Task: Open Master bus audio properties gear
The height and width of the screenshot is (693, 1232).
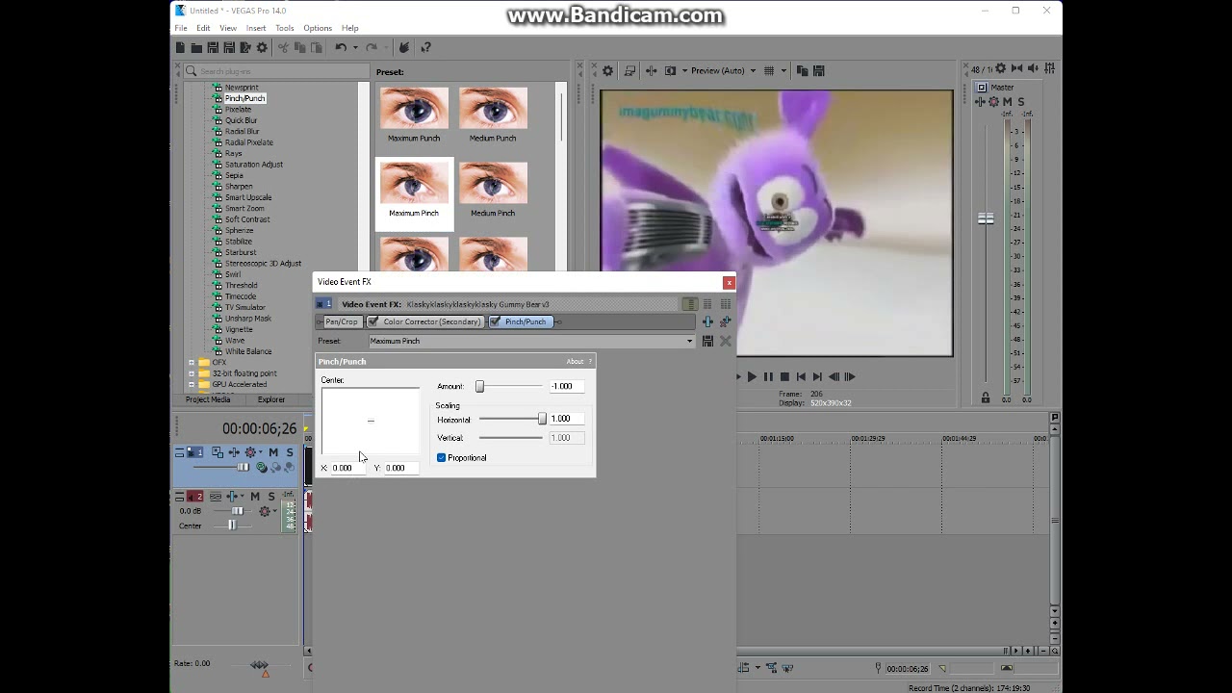Action: coord(1000,68)
